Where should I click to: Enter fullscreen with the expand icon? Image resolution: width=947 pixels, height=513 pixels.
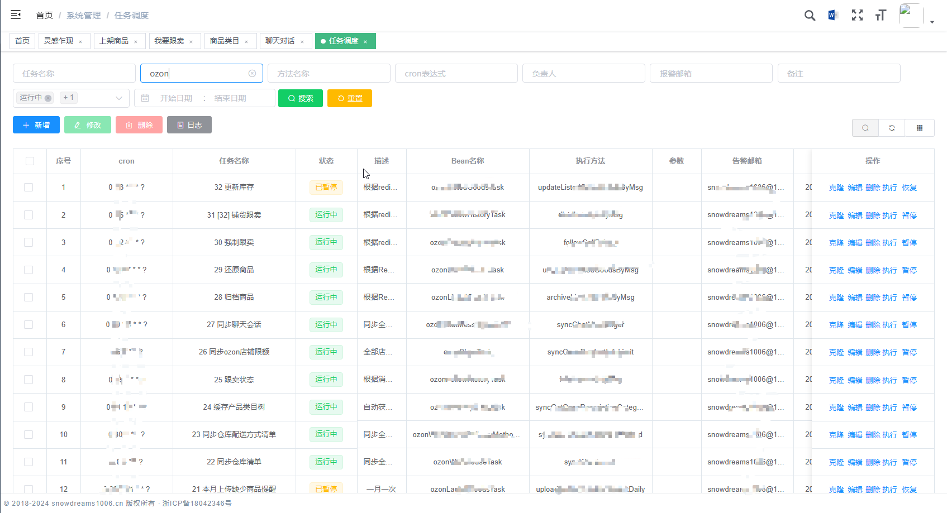pos(857,16)
